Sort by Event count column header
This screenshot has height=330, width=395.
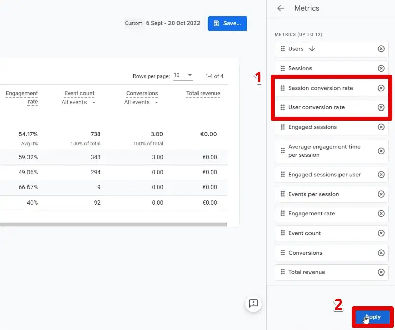(x=79, y=93)
